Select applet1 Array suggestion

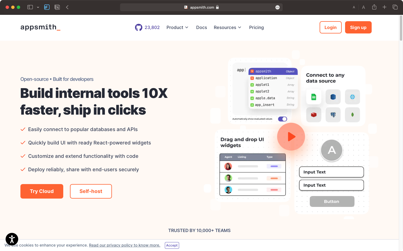(273, 85)
